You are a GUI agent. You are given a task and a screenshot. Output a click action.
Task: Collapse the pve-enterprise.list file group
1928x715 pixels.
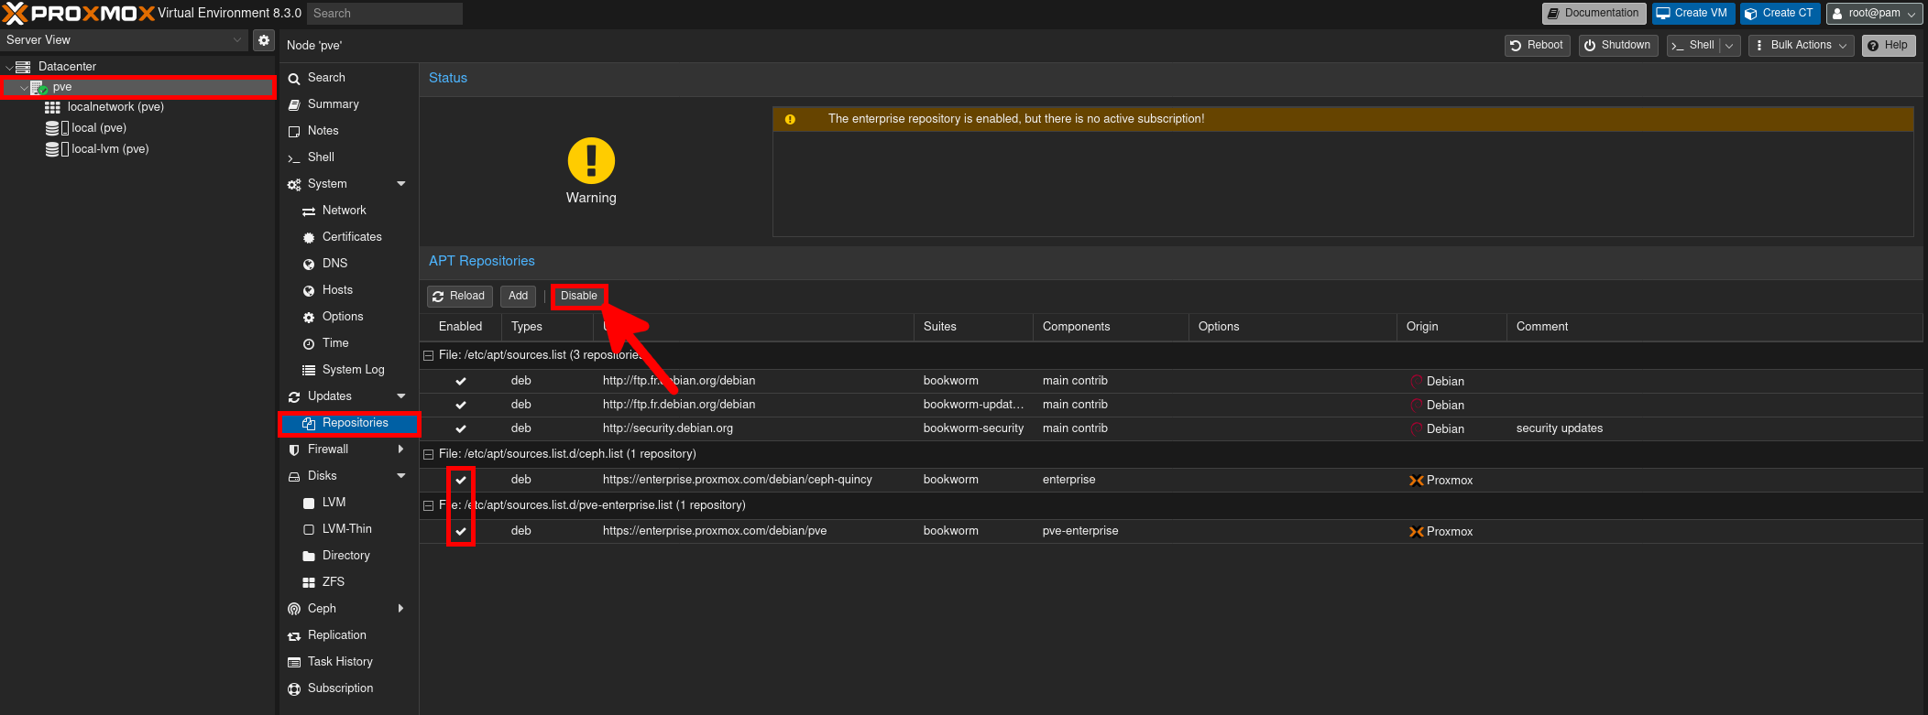coord(428,505)
